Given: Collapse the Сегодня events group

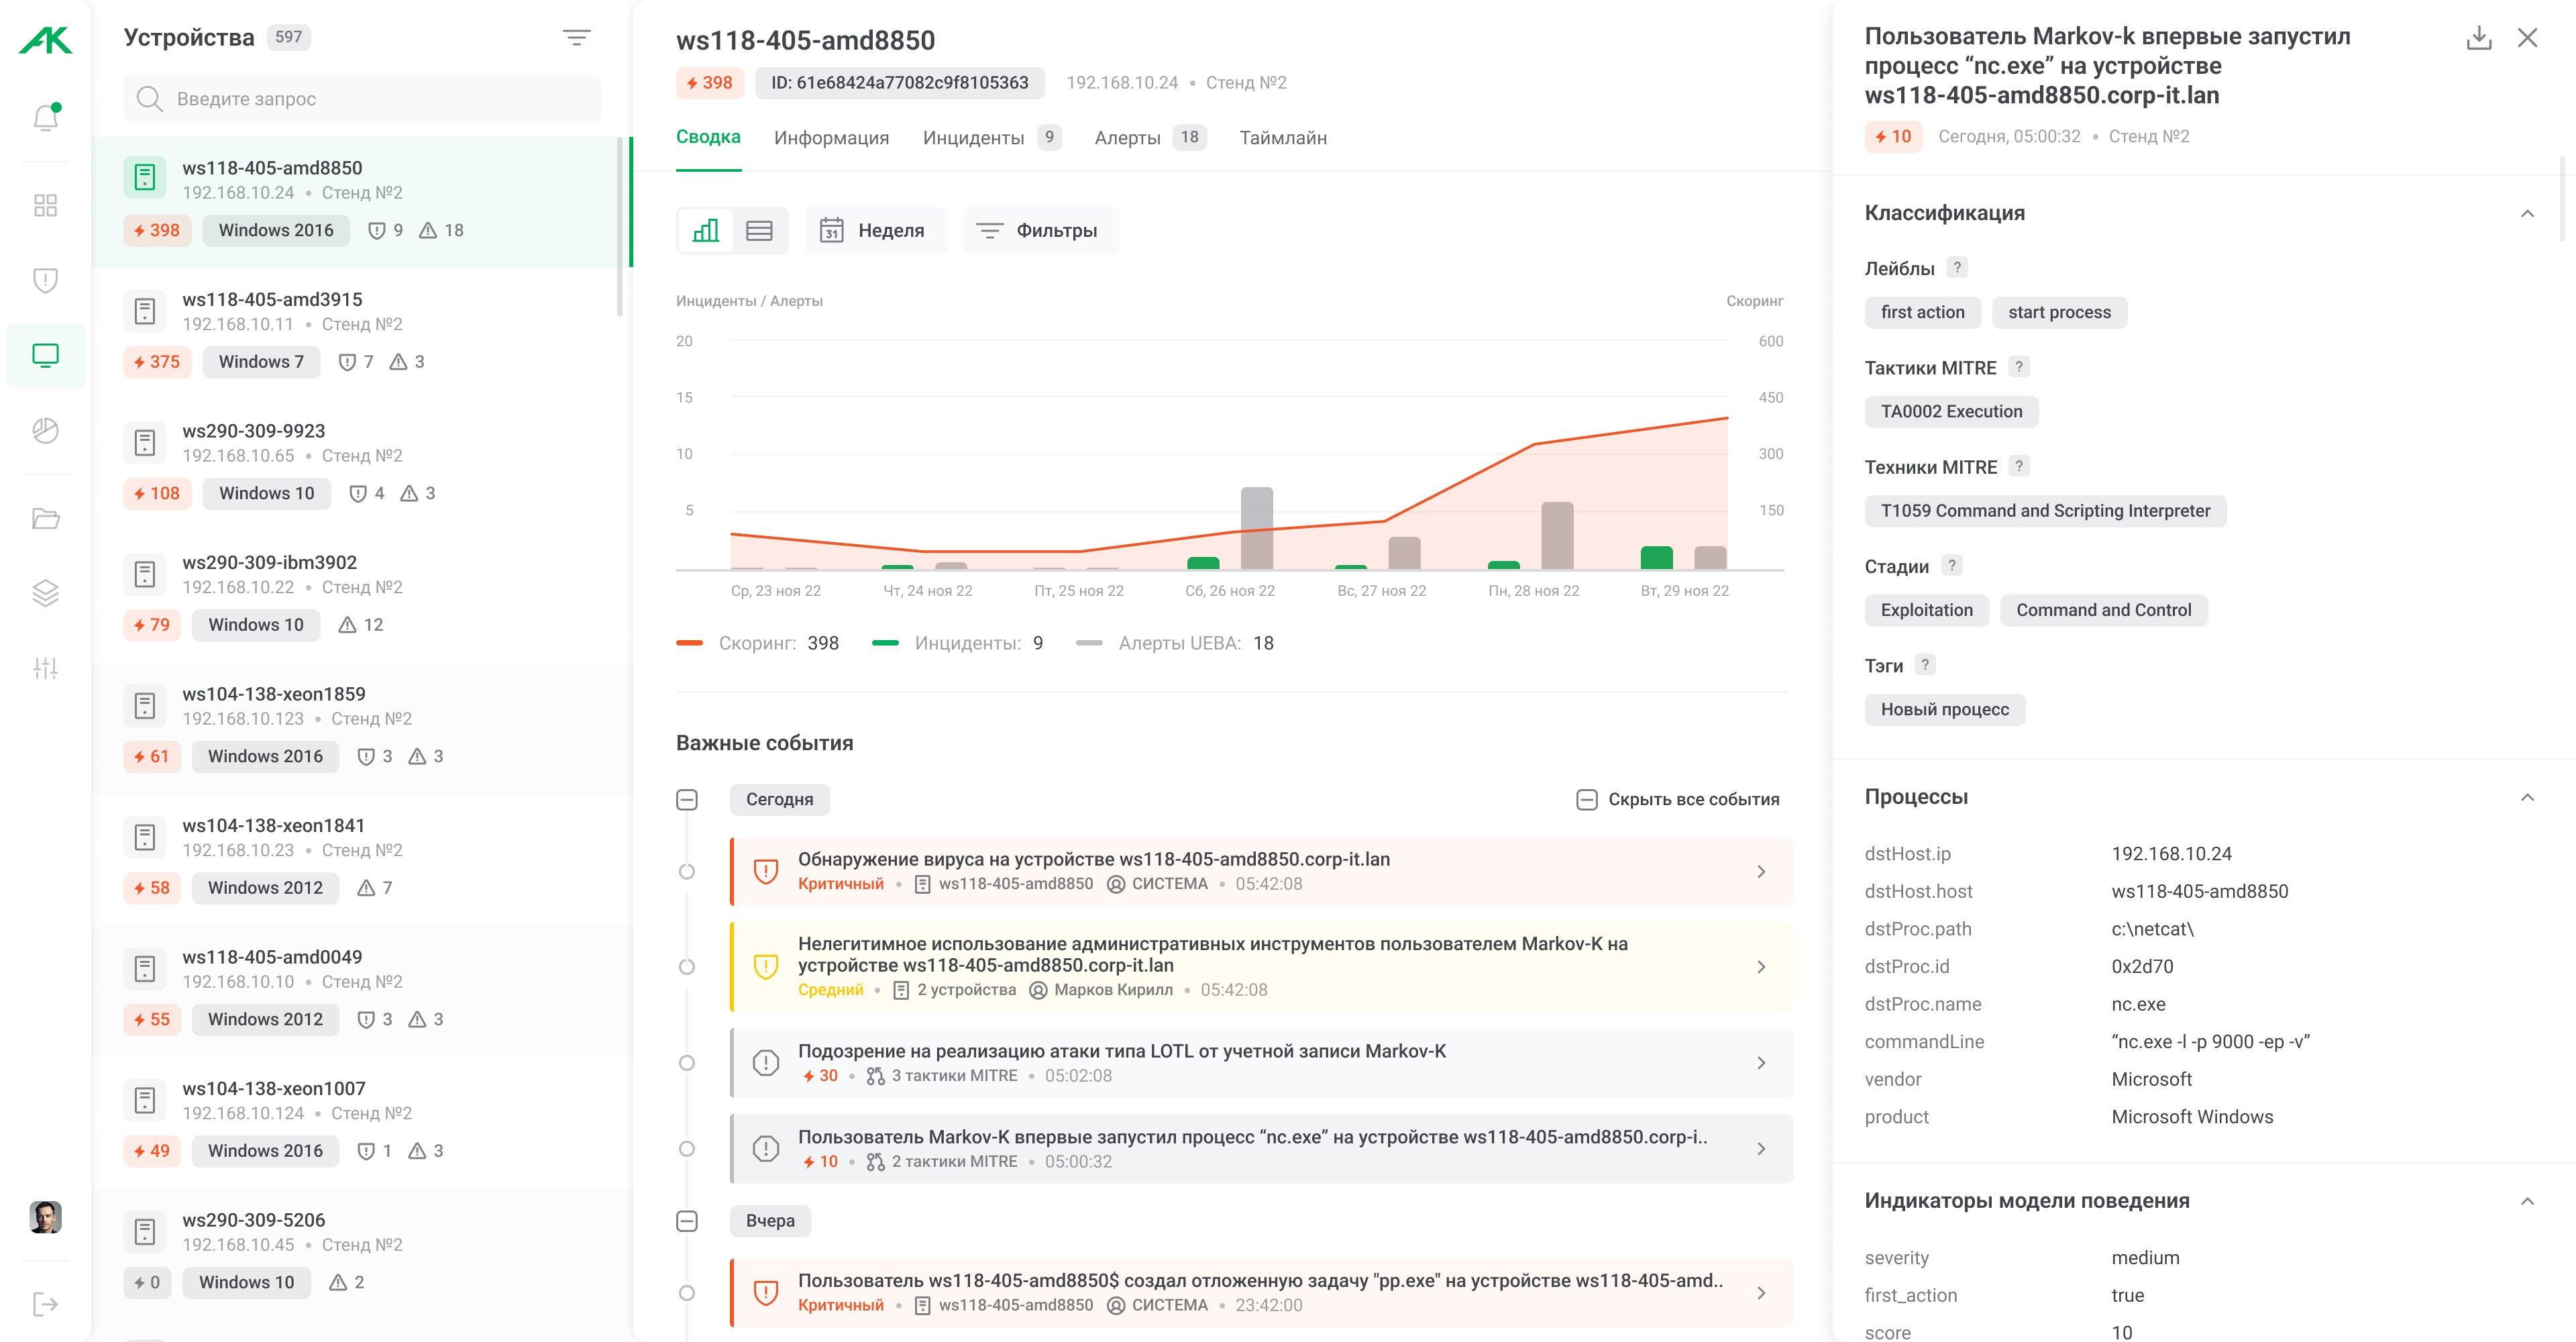Looking at the screenshot, I should [687, 799].
